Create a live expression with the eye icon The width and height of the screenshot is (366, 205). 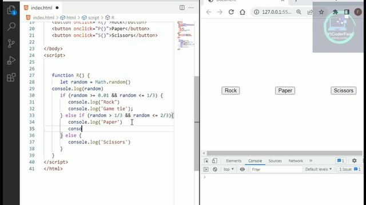click(242, 170)
